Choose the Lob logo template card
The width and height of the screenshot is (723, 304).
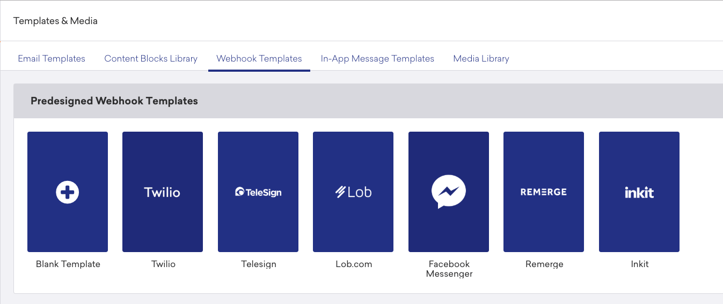pyautogui.click(x=353, y=192)
